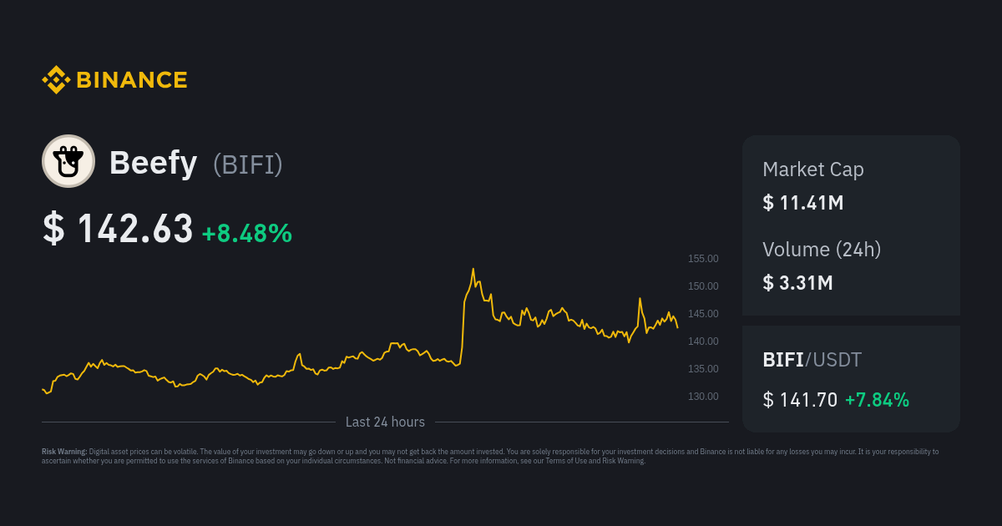The height and width of the screenshot is (526, 1002).
Task: Click the $ 142.63 price value
Action: (118, 229)
